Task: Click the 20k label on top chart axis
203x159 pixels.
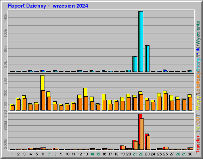Action: point(6,64)
